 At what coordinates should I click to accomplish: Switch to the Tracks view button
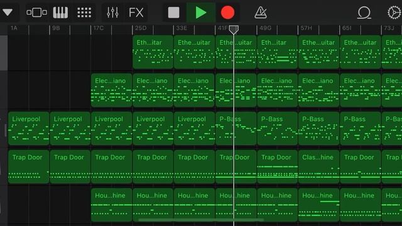[x=36, y=13]
